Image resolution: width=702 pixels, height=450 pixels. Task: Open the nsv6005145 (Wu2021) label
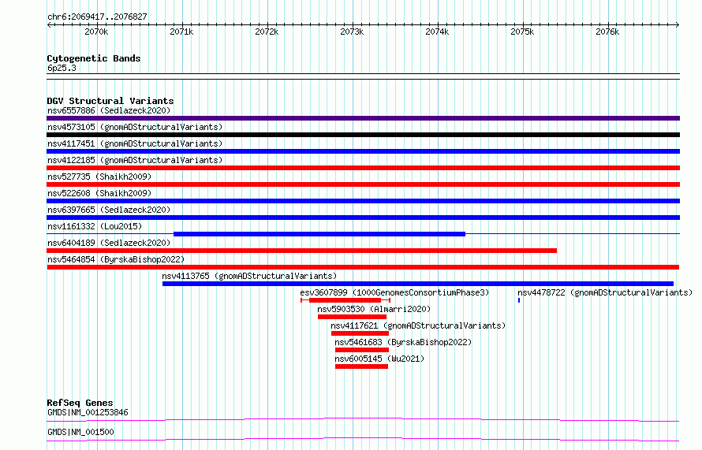click(x=379, y=359)
